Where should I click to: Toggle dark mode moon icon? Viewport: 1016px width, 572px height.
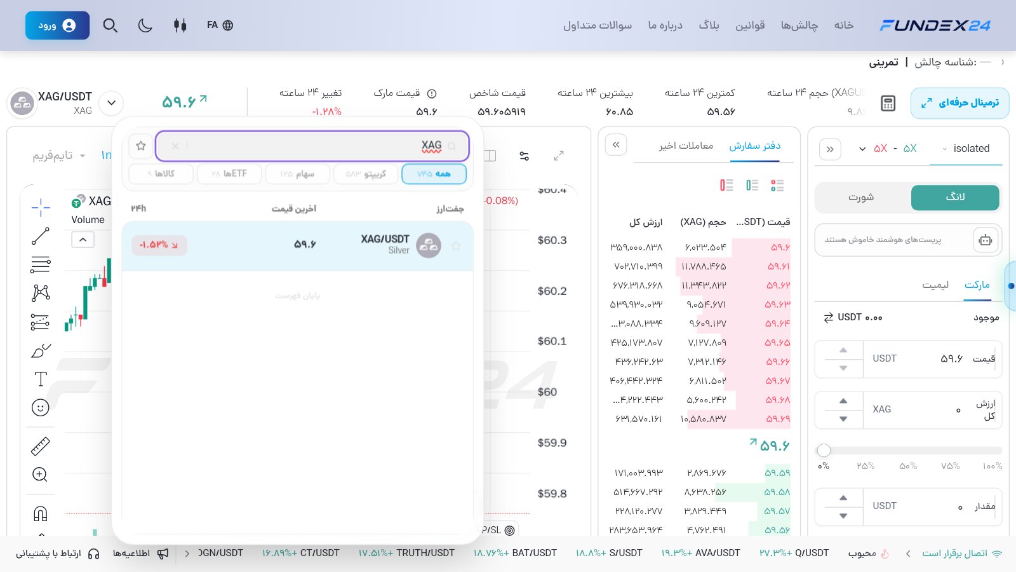tap(145, 25)
